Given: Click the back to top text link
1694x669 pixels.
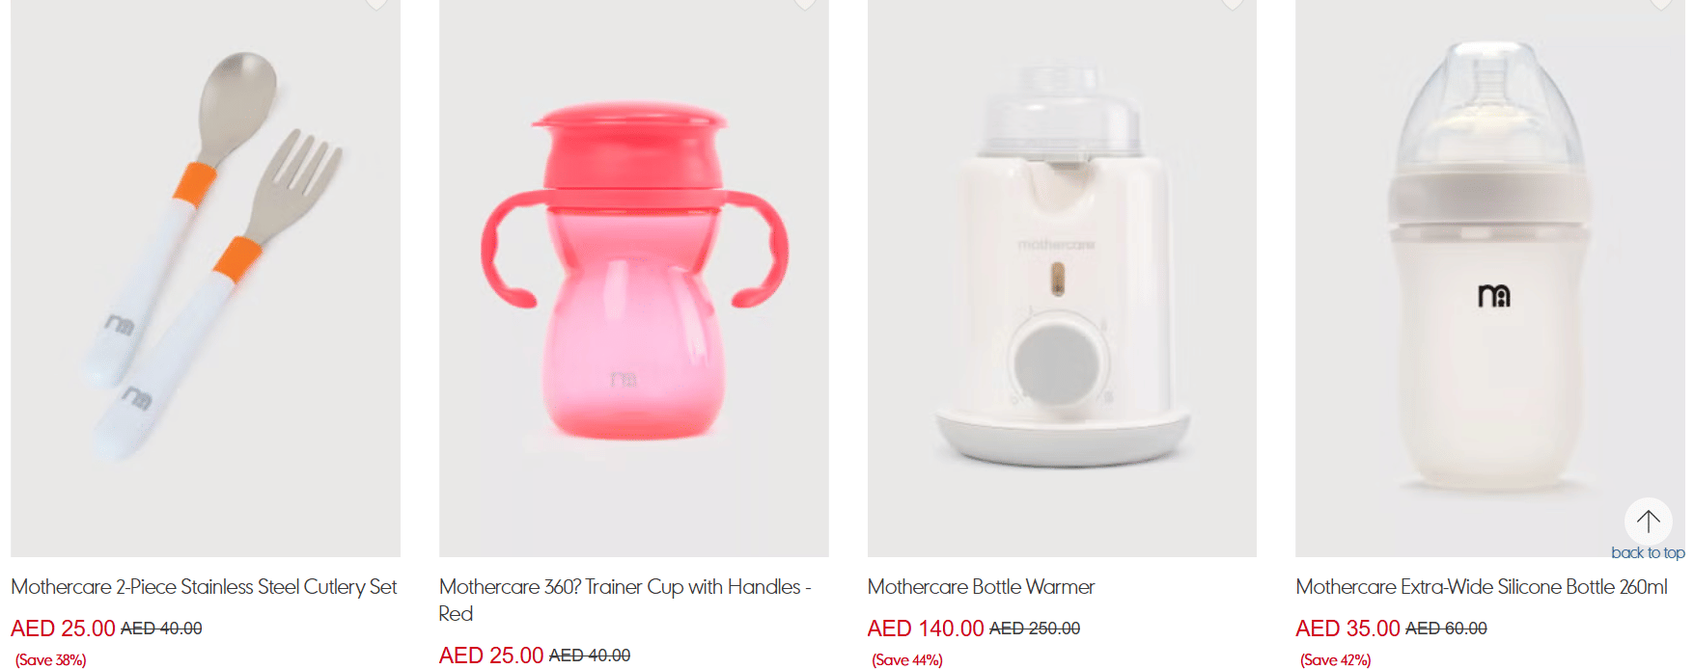Looking at the screenshot, I should [x=1648, y=552].
